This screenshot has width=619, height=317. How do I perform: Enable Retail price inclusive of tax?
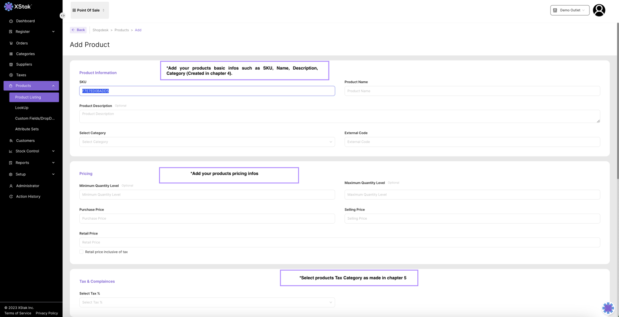pyautogui.click(x=81, y=252)
